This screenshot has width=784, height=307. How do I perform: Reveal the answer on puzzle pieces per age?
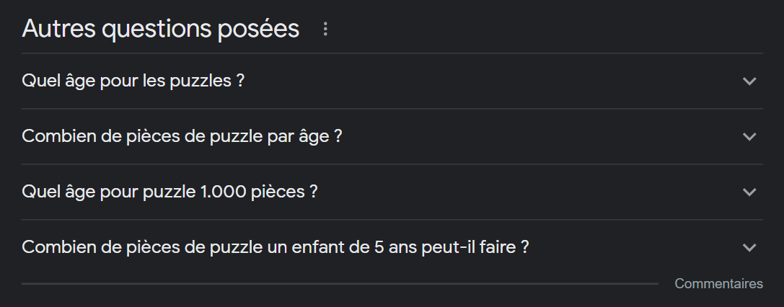tap(182, 136)
